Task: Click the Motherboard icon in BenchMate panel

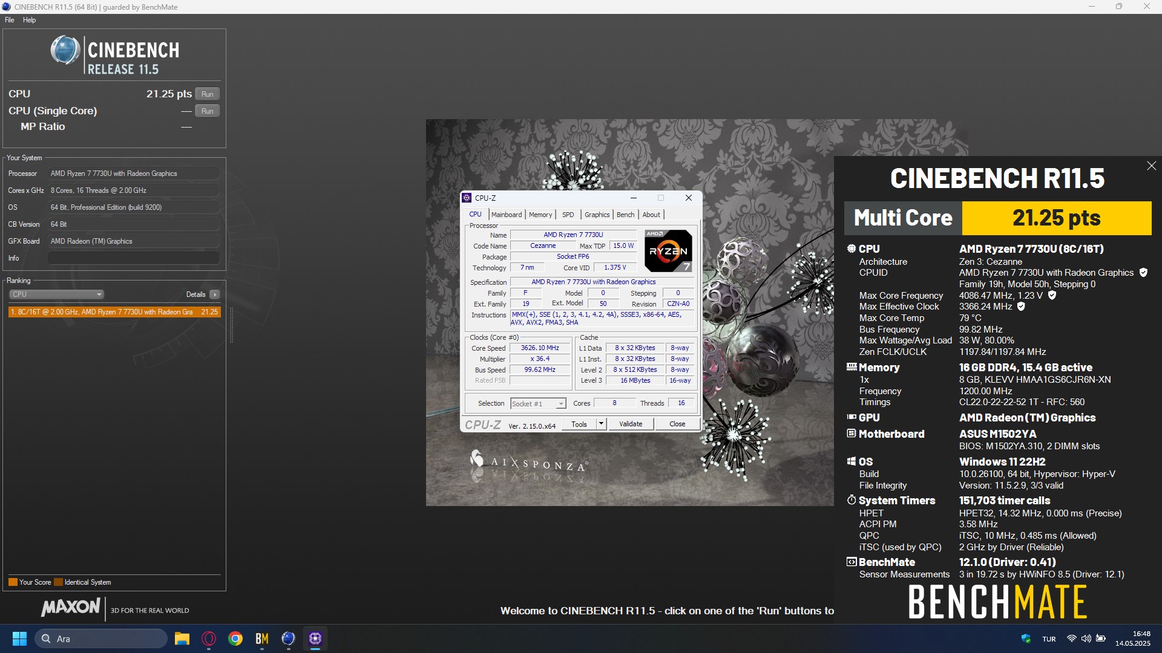Action: tap(852, 434)
